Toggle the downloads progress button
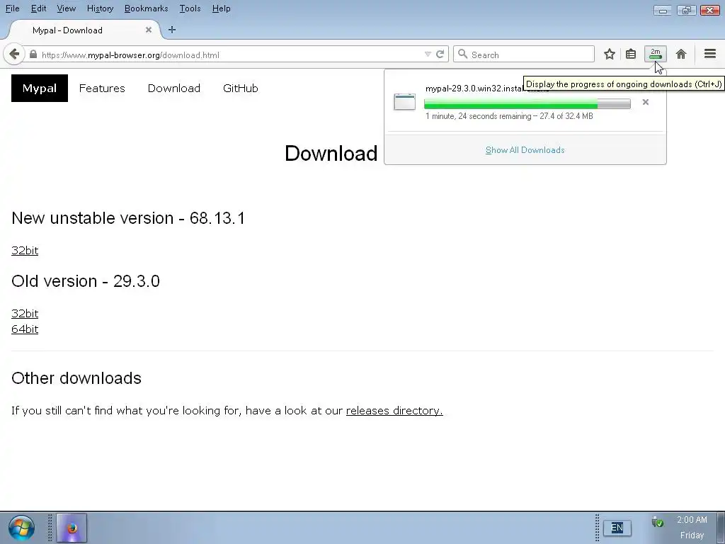 pyautogui.click(x=655, y=54)
